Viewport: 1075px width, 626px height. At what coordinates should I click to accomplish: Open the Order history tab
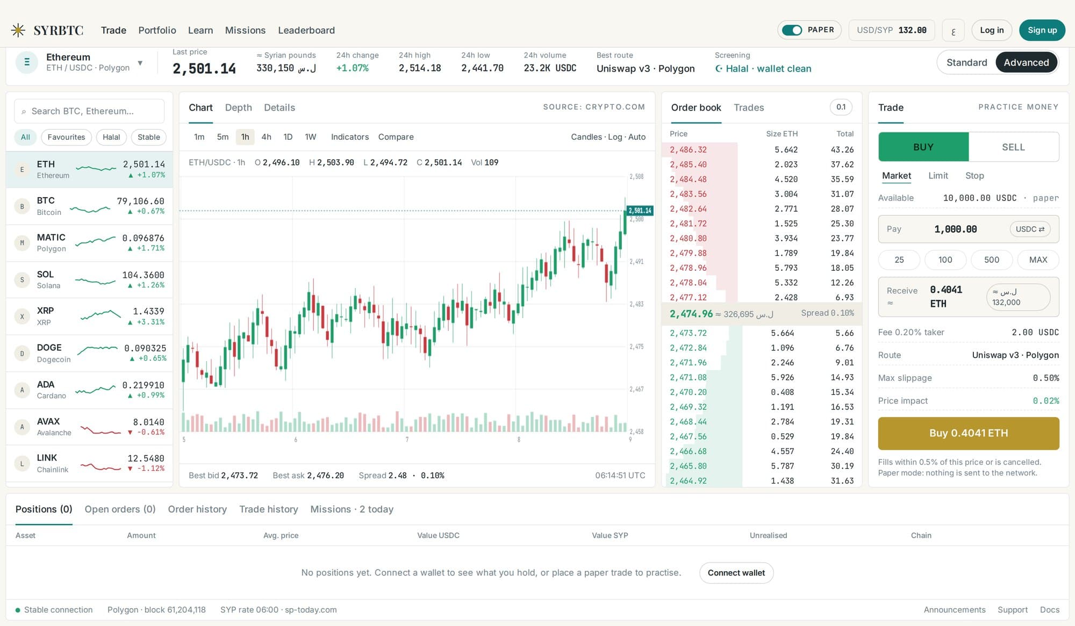click(197, 509)
